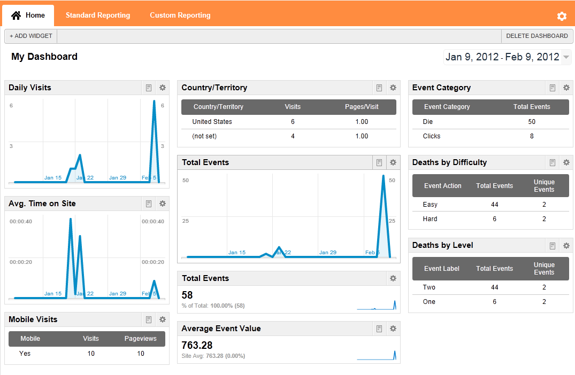Open Daily Visits widget report icon
Image resolution: width=575 pixels, height=375 pixels.
(149, 88)
